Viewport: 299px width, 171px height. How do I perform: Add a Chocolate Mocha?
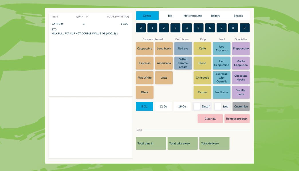(241, 78)
